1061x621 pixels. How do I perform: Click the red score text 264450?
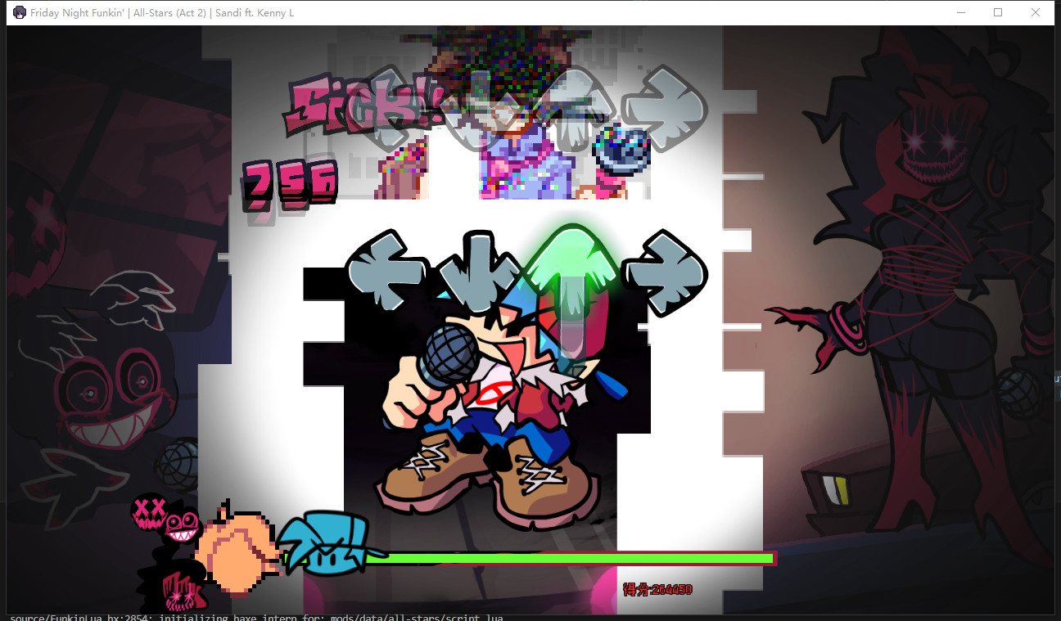pos(657,589)
